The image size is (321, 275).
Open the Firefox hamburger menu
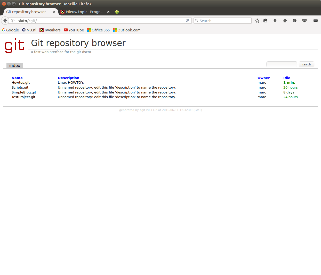[x=315, y=21]
